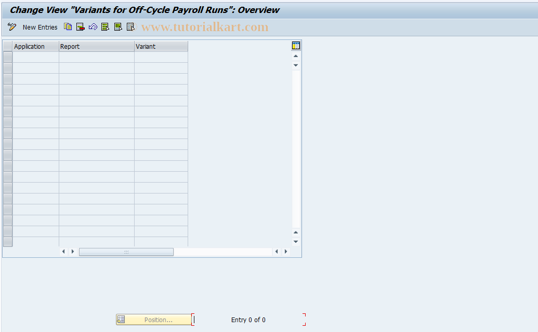Click the Entry 0 of 0 text
This screenshot has height=332, width=538.
pyautogui.click(x=248, y=320)
